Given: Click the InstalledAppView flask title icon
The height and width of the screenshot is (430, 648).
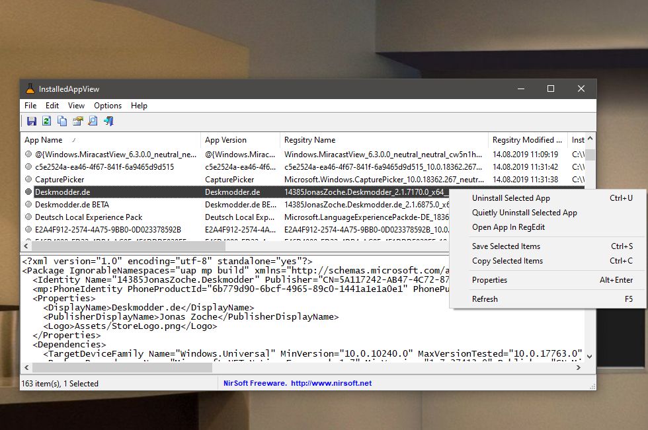Looking at the screenshot, I should click(30, 89).
